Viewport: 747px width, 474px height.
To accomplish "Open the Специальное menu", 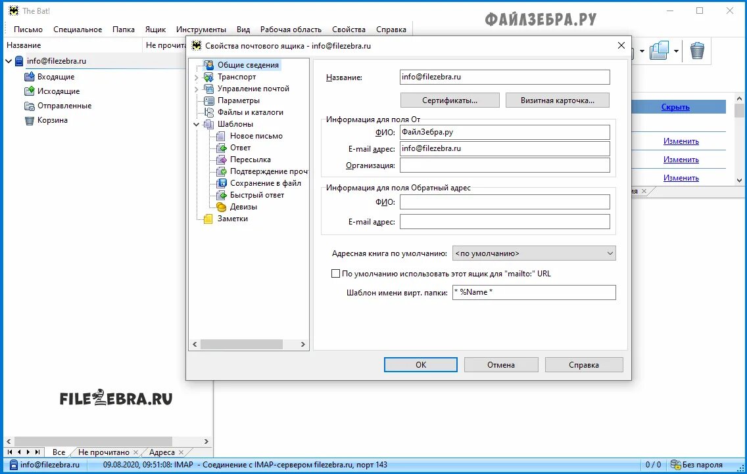I will coord(78,30).
